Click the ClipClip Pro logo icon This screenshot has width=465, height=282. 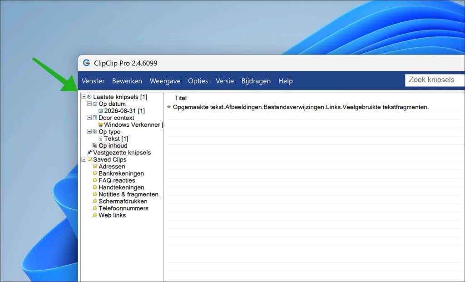86,63
